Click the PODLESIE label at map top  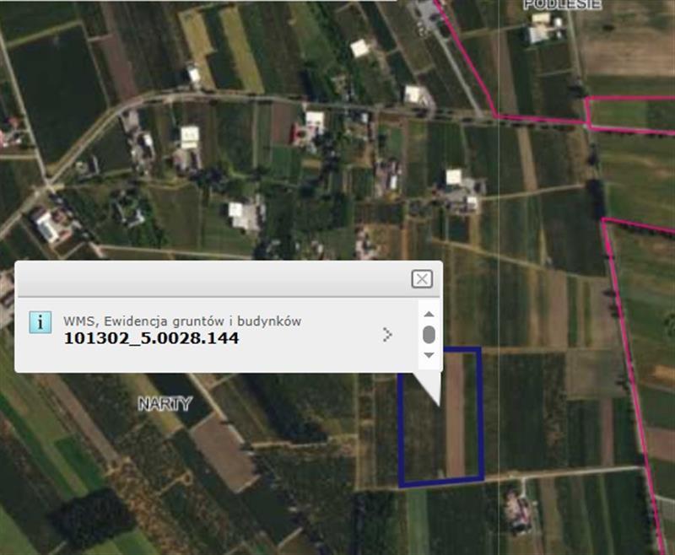(x=562, y=4)
